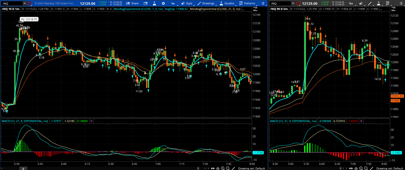Click the /NQ 90 D 5m chart label
The width and height of the screenshot is (405, 170).
[x=279, y=9]
